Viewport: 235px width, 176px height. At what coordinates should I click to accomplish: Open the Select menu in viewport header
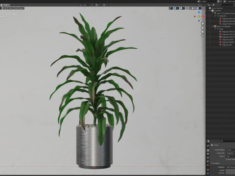(11, 8)
